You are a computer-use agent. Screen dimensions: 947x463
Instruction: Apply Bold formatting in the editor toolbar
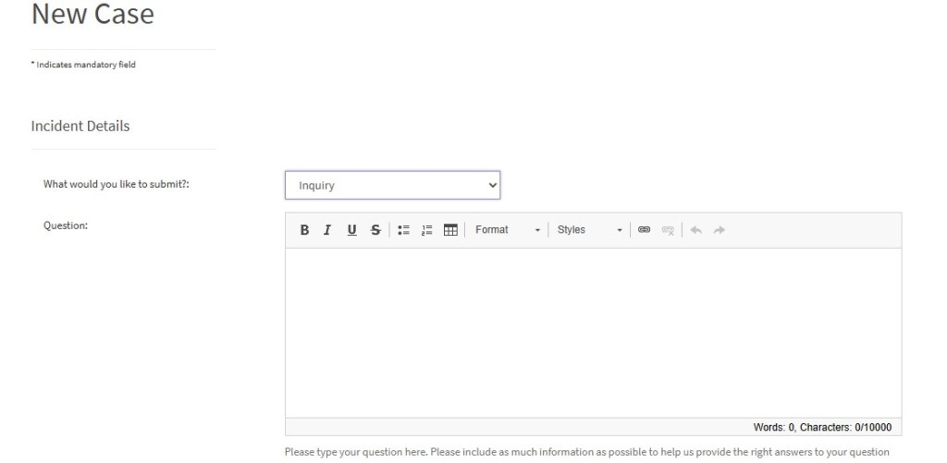[304, 230]
